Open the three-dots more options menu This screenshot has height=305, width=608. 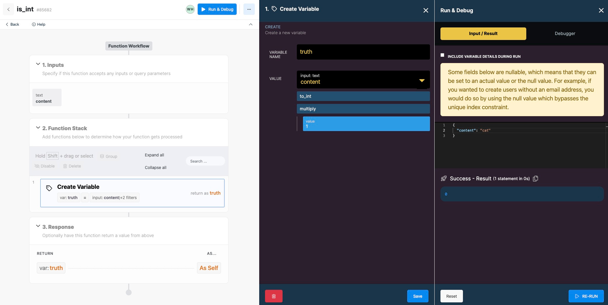coord(249,9)
